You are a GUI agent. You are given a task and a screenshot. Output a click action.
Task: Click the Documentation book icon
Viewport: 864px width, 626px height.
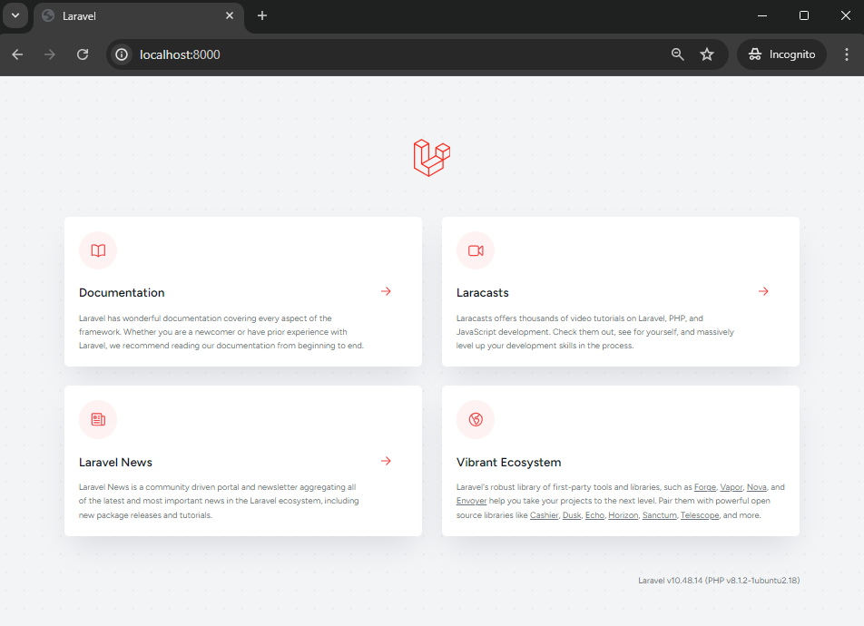tap(98, 250)
